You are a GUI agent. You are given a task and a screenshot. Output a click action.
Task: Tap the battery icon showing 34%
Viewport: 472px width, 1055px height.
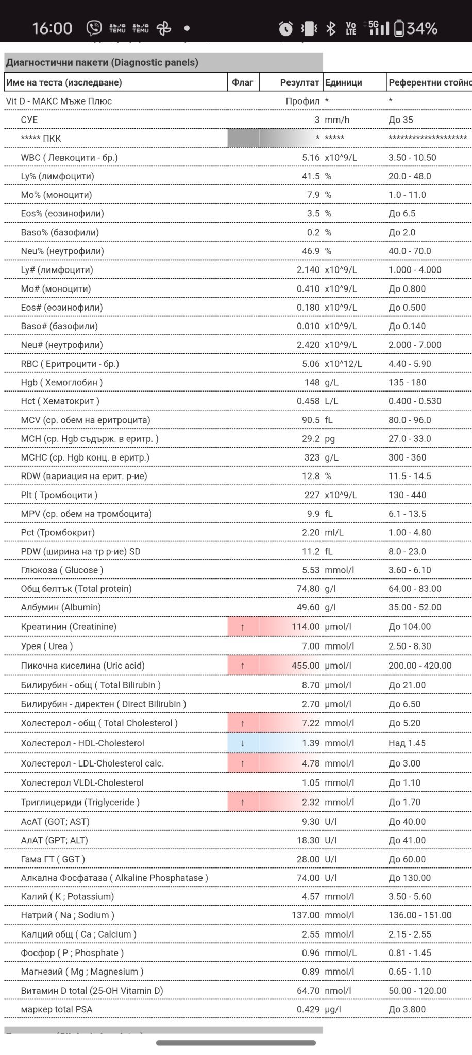399,28
